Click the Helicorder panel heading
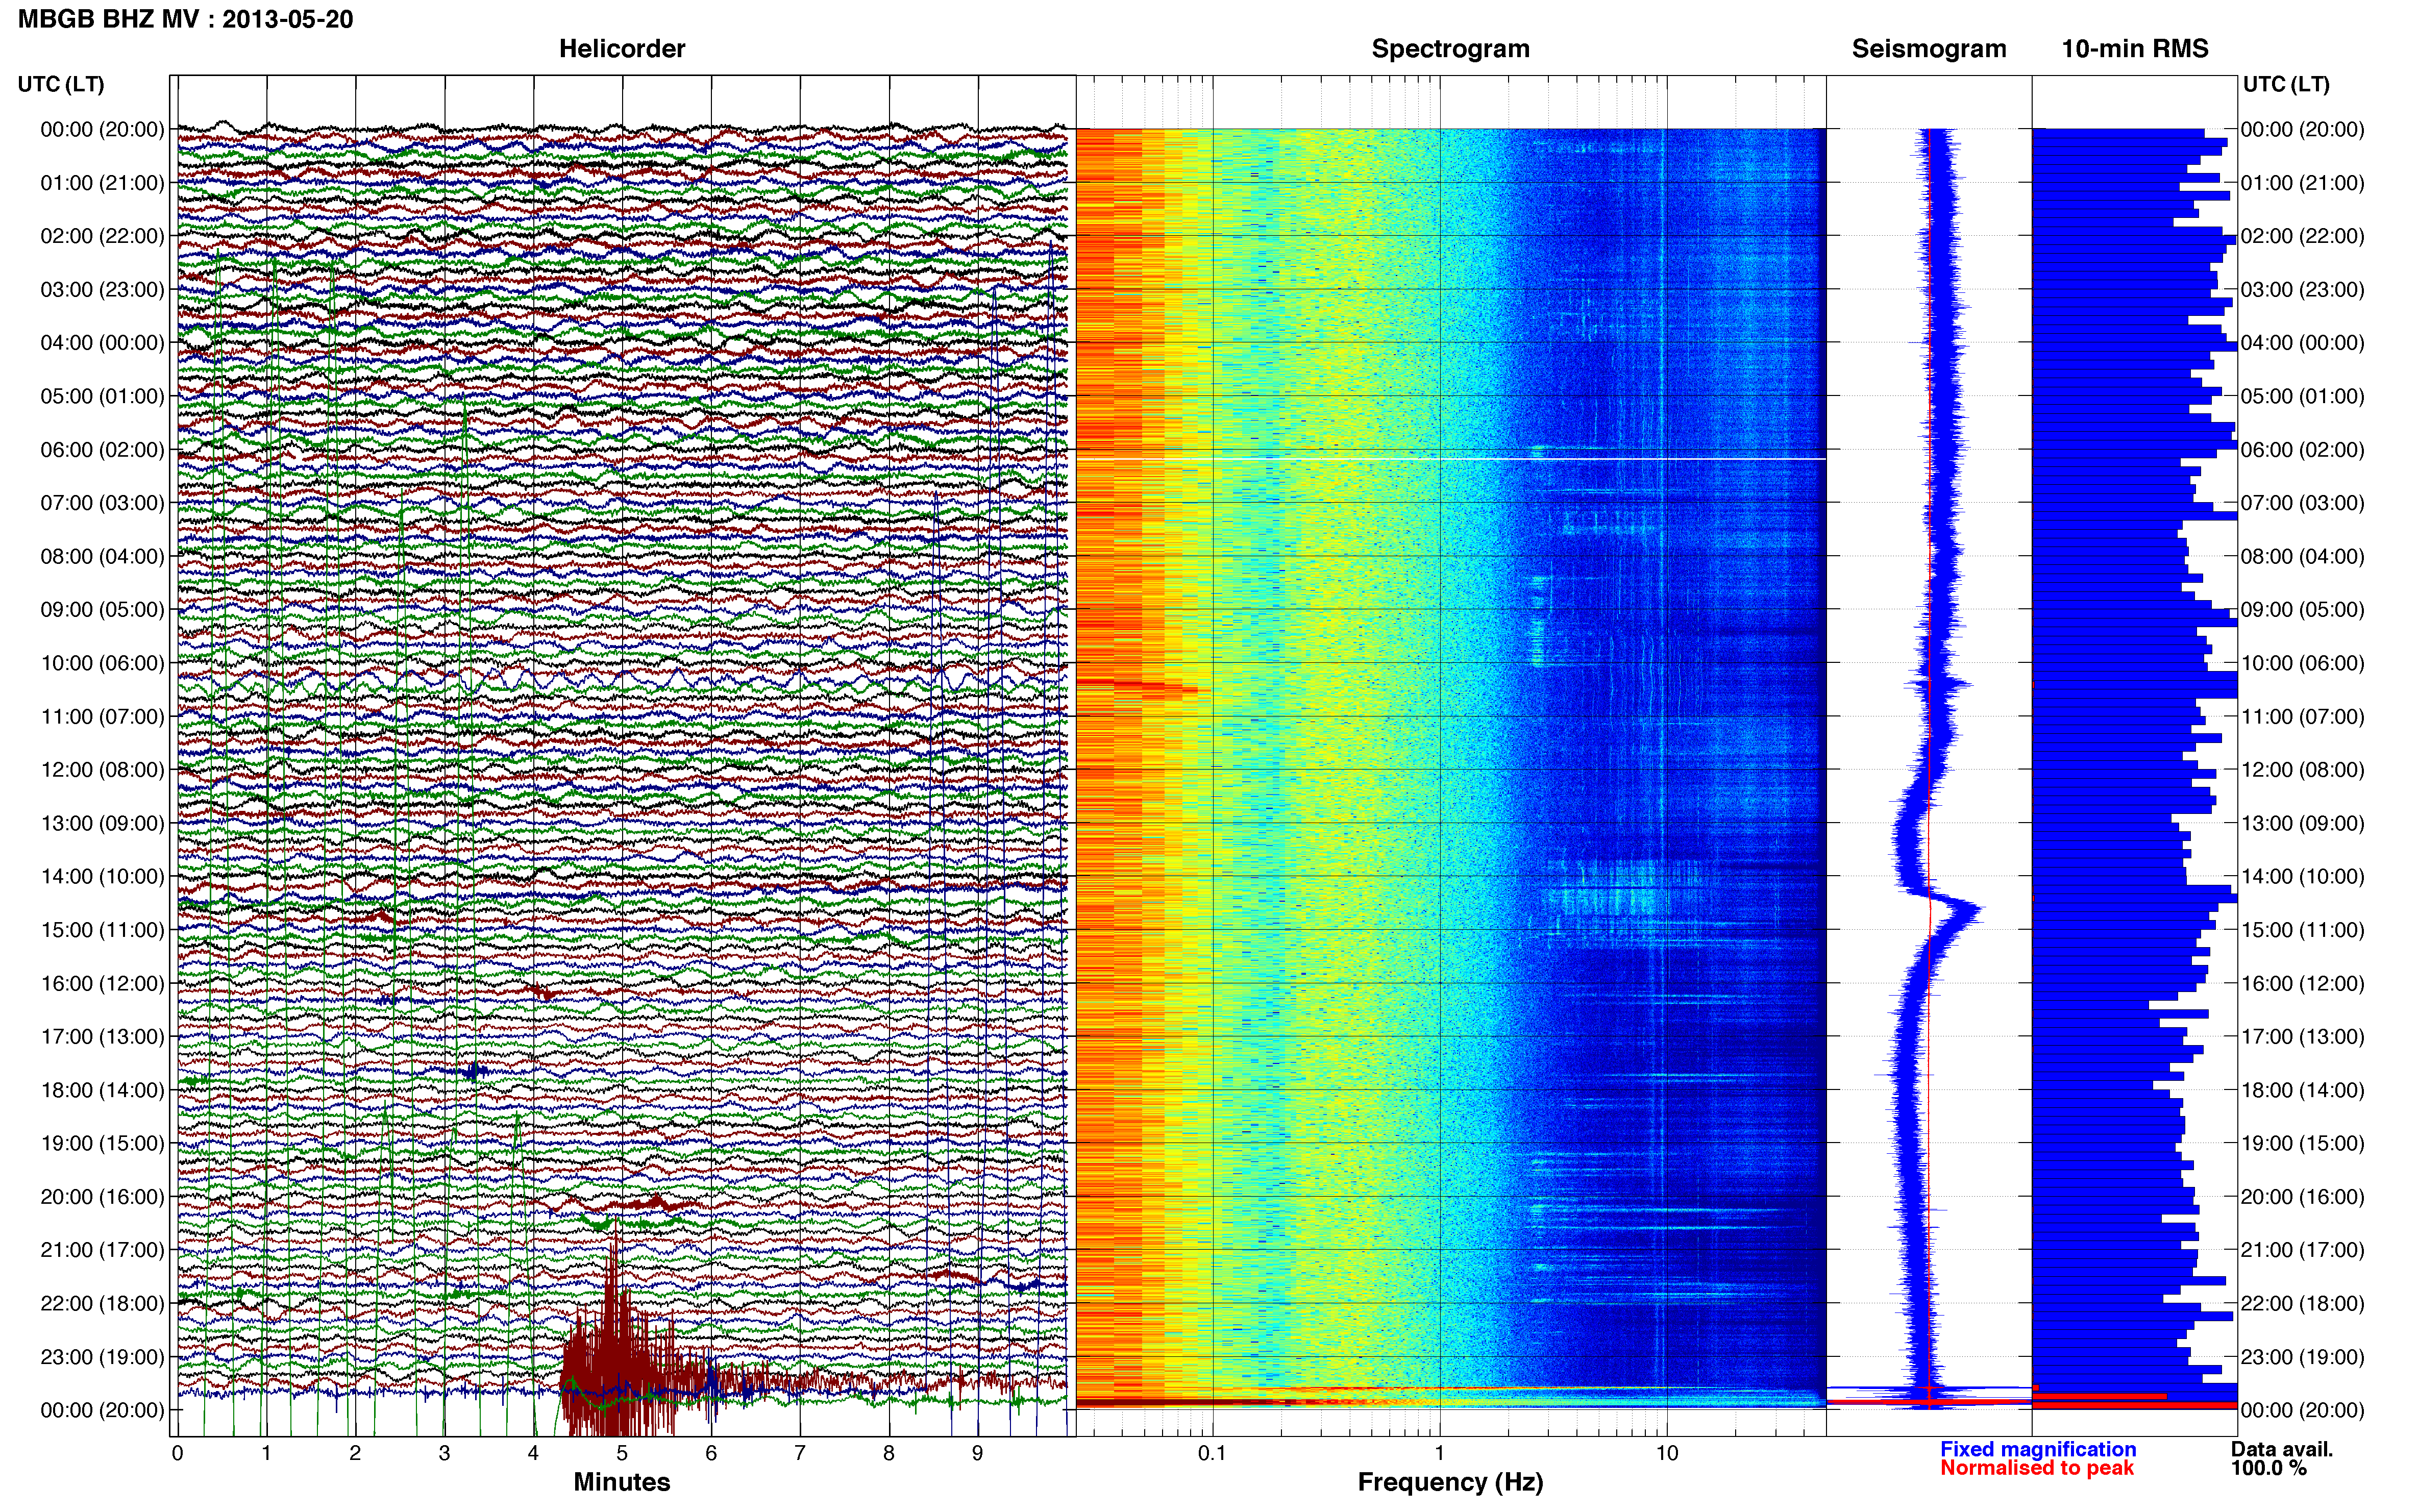This screenshot has height=1512, width=2419. 622,49
